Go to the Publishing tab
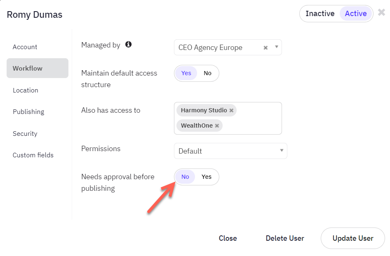This screenshot has width=390, height=256. pyautogui.click(x=28, y=111)
